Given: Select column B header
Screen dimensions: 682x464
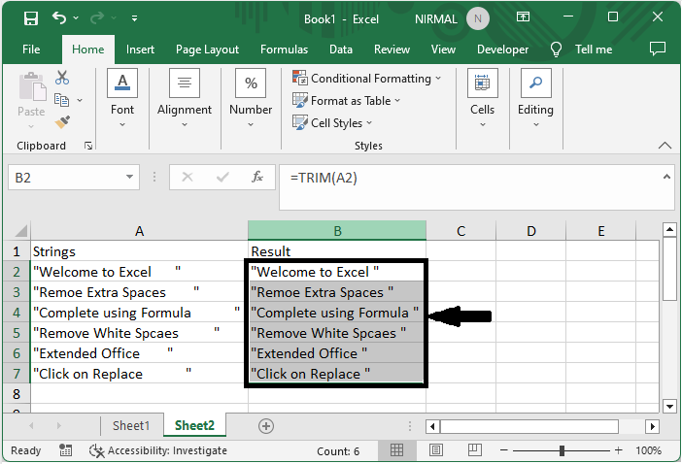Looking at the screenshot, I should [337, 231].
